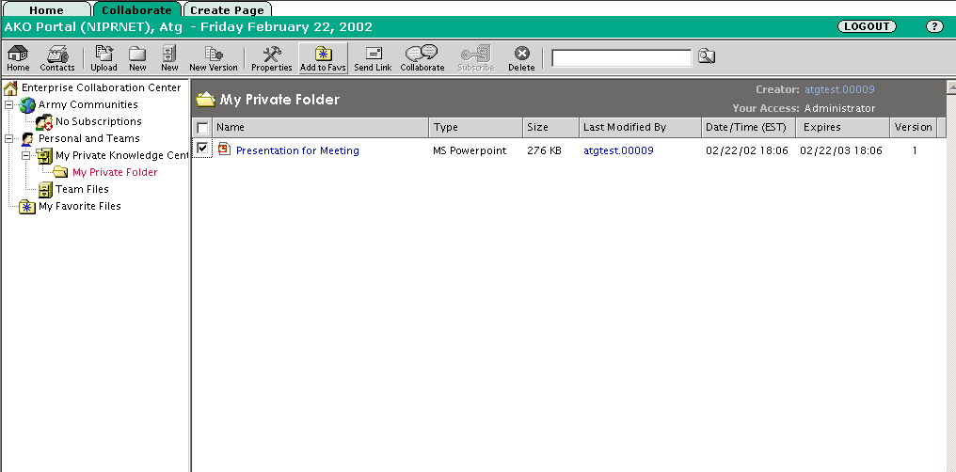Click into the search text field
Screen dimensions: 956x472
point(621,58)
